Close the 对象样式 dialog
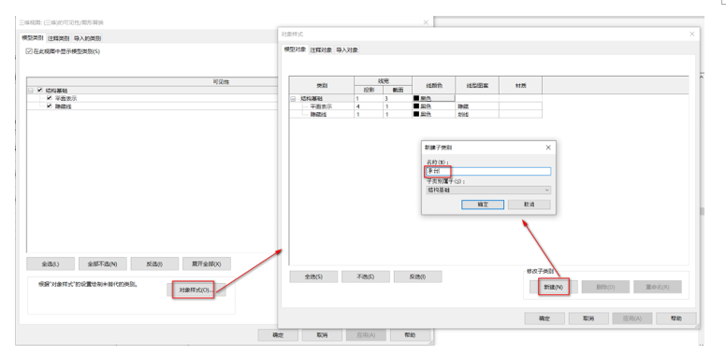The height and width of the screenshot is (354, 726). click(692, 35)
